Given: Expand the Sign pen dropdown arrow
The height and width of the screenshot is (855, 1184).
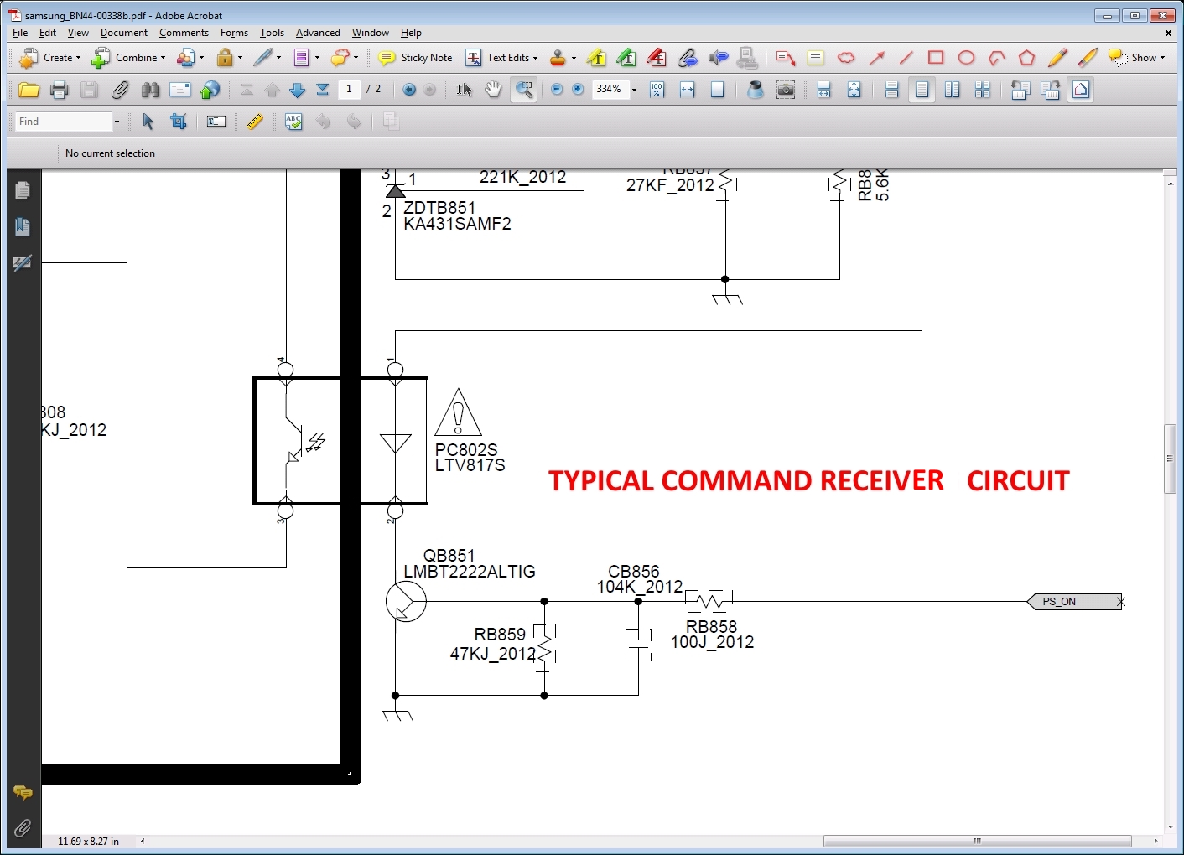Looking at the screenshot, I should pyautogui.click(x=278, y=58).
